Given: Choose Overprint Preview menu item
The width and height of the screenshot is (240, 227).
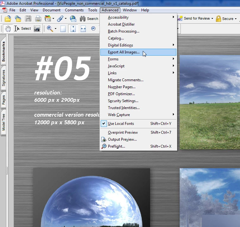Looking at the screenshot, I should pos(138,132).
